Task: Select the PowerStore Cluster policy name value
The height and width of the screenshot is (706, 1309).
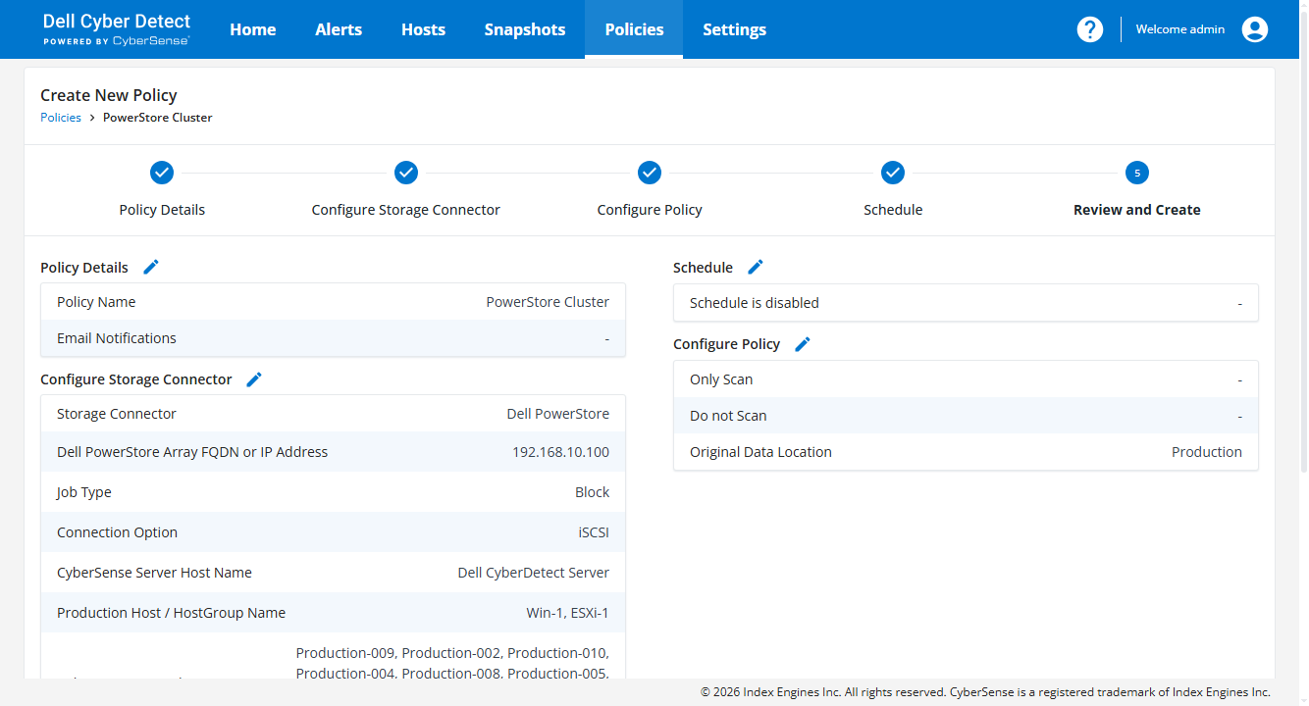Action: [x=548, y=302]
